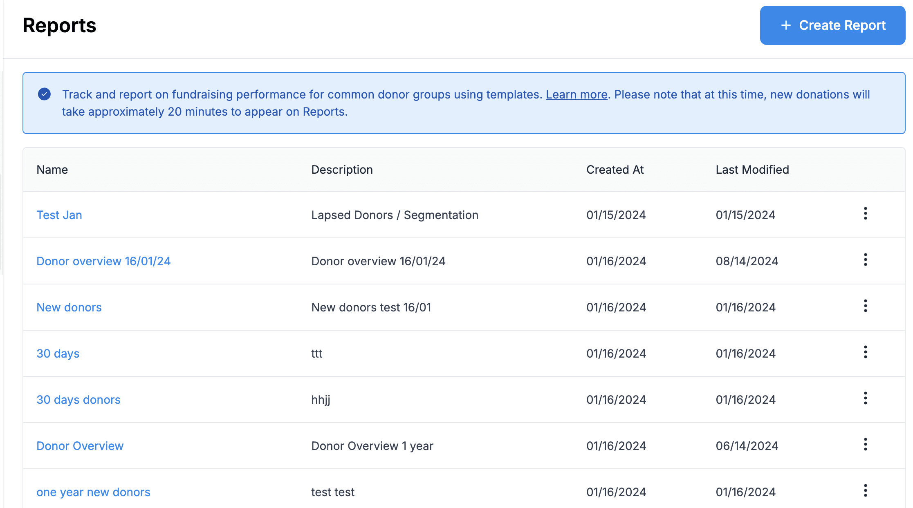Viewport: 913px width, 508px height.
Task: Click the Last Modified column header
Action: [x=752, y=170]
